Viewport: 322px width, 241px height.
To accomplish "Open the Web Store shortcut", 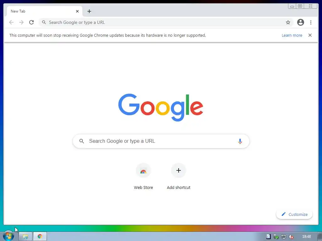I will point(143,176).
